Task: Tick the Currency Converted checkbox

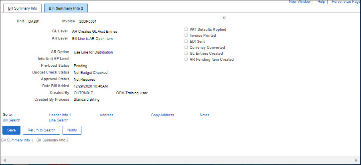Action: 186,47
